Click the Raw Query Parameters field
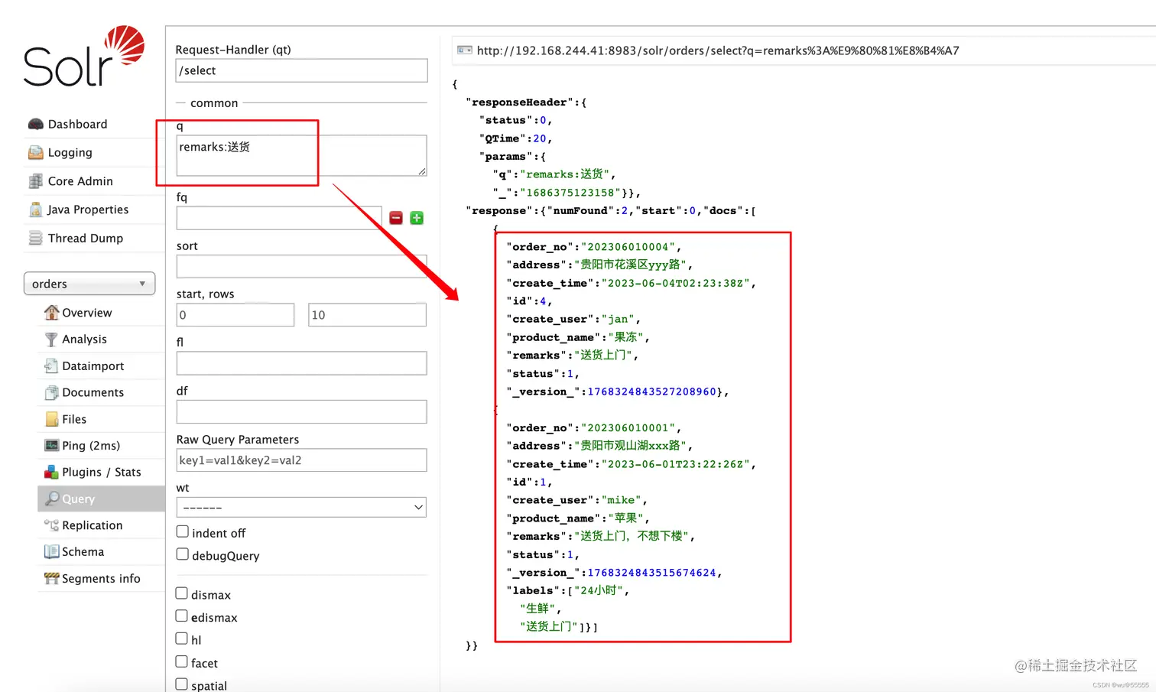The image size is (1156, 692). point(301,460)
